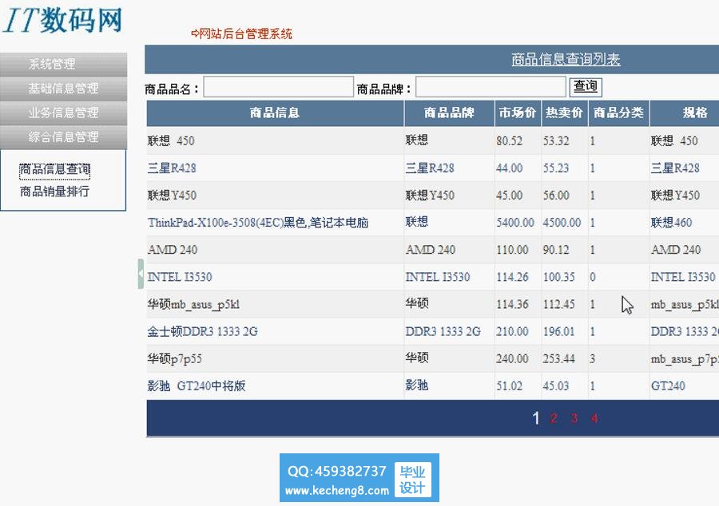Click INTEL I3530 in the 商品信息 column
This screenshot has width=719, height=506.
(x=180, y=277)
